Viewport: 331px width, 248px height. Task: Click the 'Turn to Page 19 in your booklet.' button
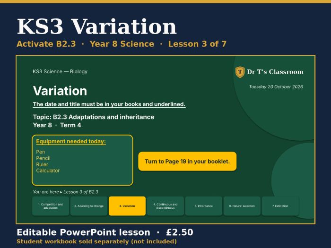tap(187, 162)
